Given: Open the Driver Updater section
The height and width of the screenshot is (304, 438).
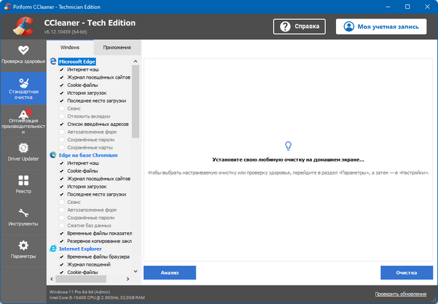Looking at the screenshot, I should click(23, 152).
